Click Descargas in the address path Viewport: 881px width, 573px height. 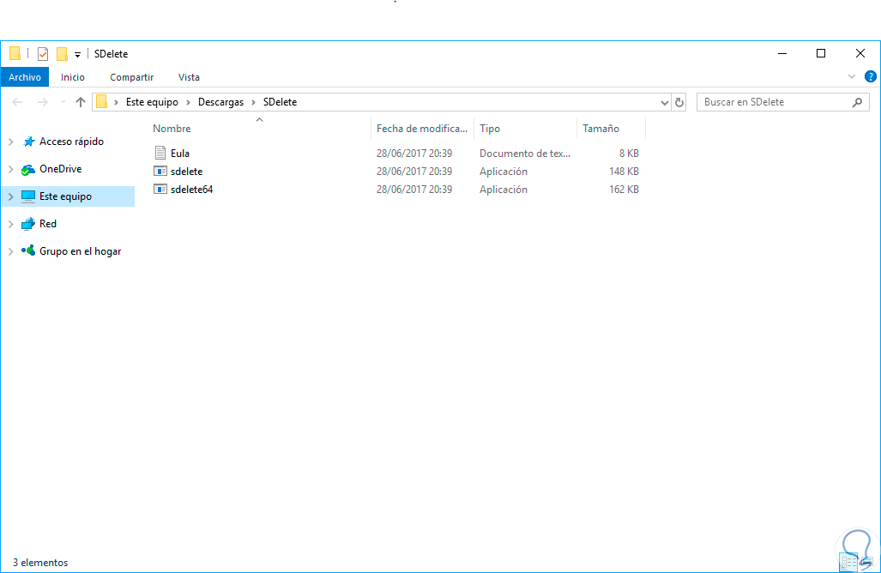[x=220, y=102]
